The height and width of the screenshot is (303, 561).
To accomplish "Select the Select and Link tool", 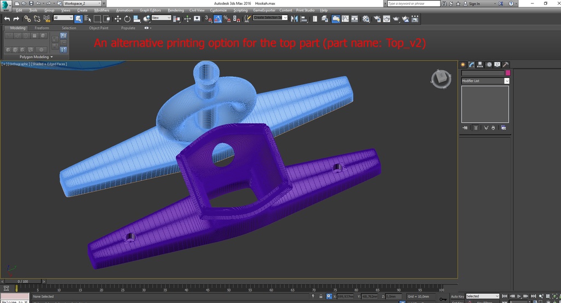I will (x=27, y=19).
